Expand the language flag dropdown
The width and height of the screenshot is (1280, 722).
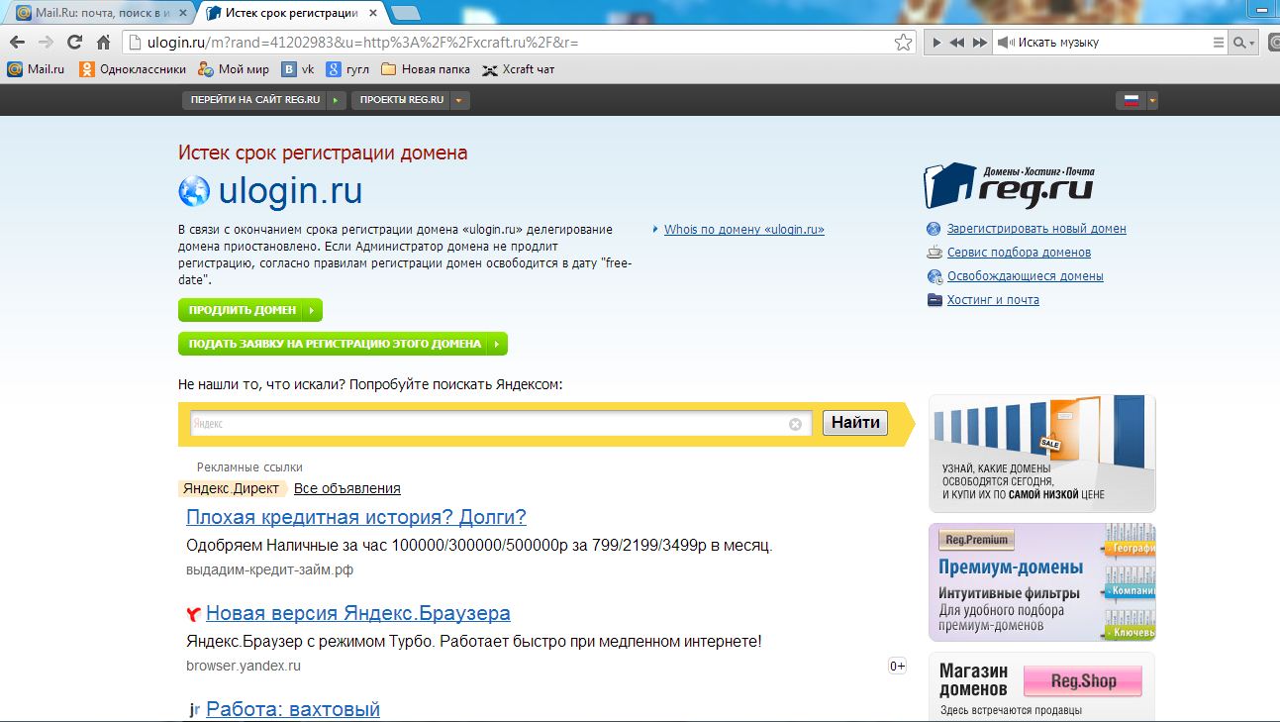1151,100
